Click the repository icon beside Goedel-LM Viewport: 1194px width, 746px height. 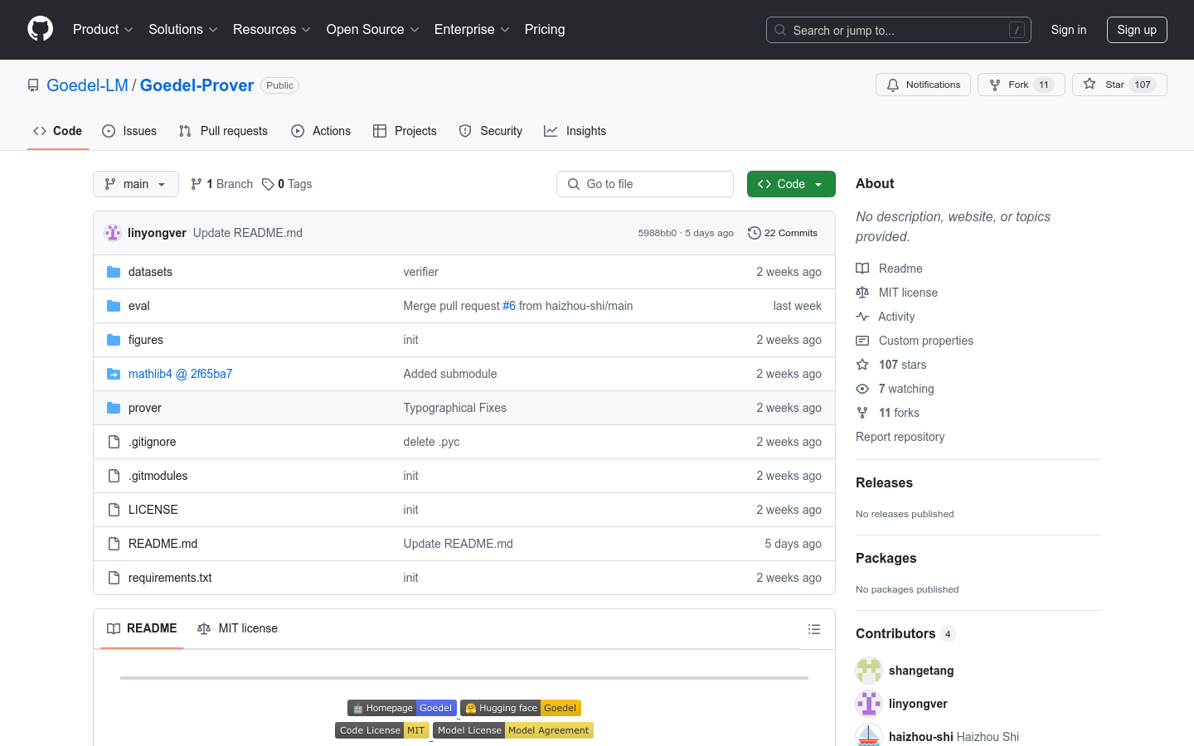click(33, 85)
